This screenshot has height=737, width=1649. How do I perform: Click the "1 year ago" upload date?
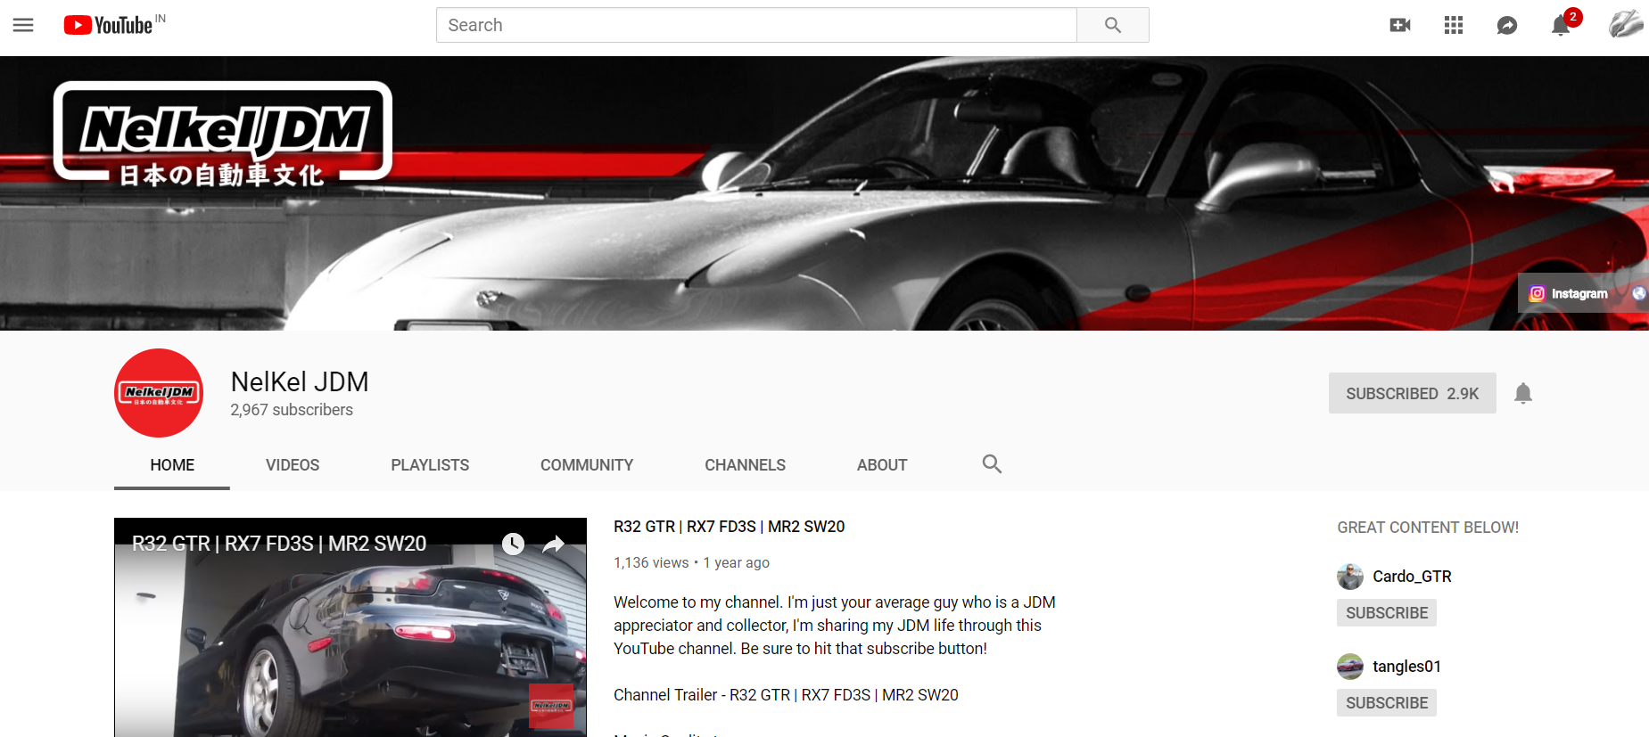736,563
